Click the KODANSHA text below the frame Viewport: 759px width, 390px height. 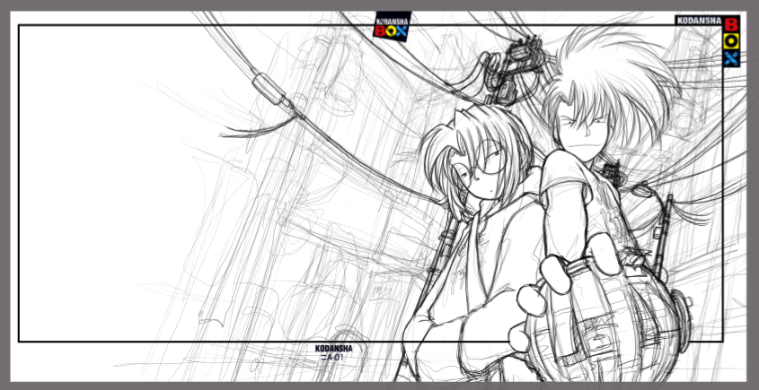coord(333,349)
